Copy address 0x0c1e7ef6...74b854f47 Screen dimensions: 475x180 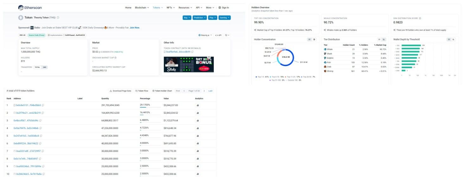point(40,159)
